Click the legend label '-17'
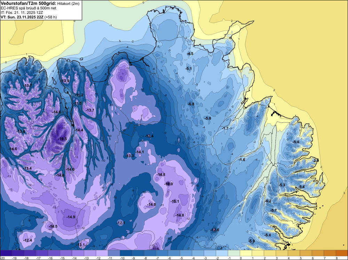348x260 pixels. click(39, 258)
